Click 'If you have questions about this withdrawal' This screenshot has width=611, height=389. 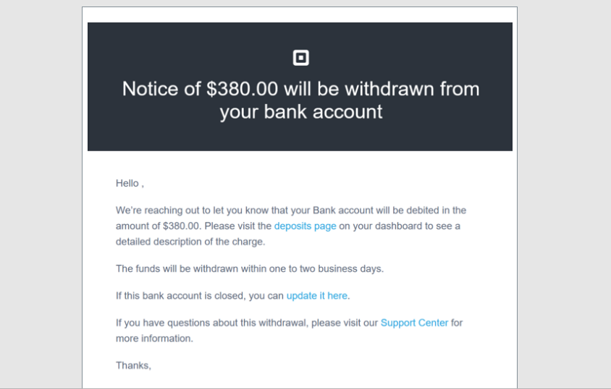(x=217, y=323)
